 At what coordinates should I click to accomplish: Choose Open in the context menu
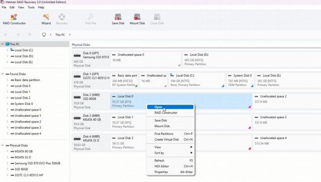[170, 107]
